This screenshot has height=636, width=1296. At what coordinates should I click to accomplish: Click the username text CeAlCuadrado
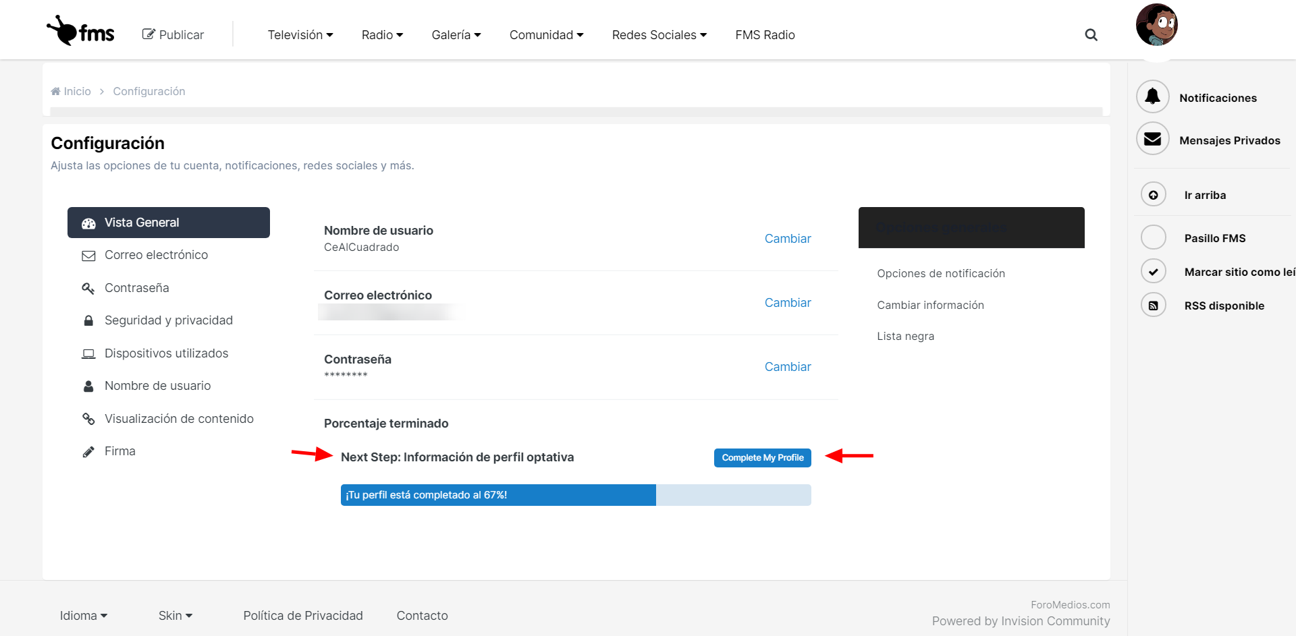361,248
